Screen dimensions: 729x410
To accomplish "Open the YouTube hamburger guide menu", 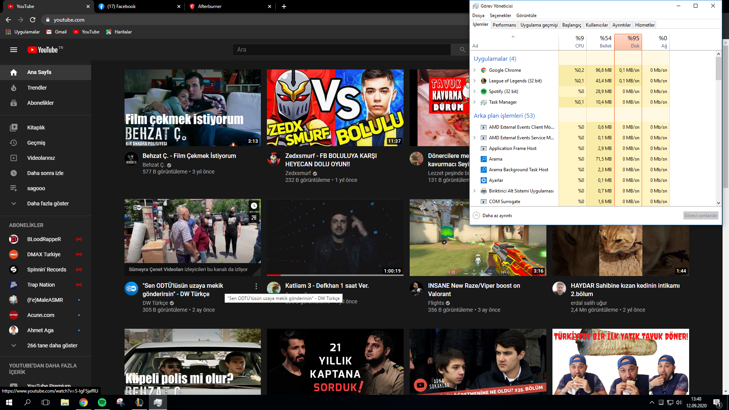I will tap(14, 50).
